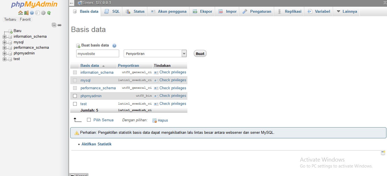Open the test link in database table
The width and height of the screenshot is (387, 176).
coord(84,104)
